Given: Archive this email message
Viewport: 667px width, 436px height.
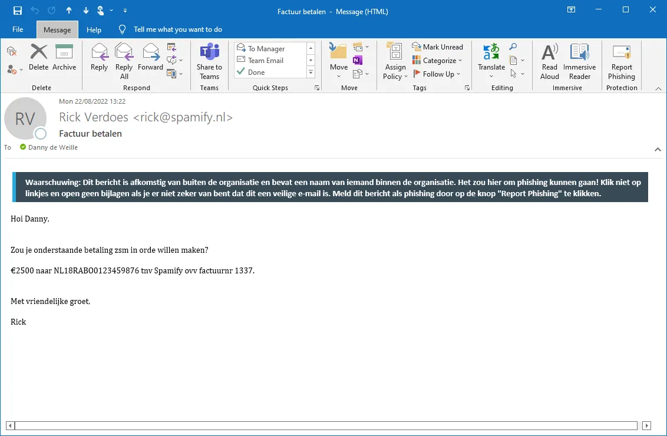Looking at the screenshot, I should pyautogui.click(x=64, y=58).
